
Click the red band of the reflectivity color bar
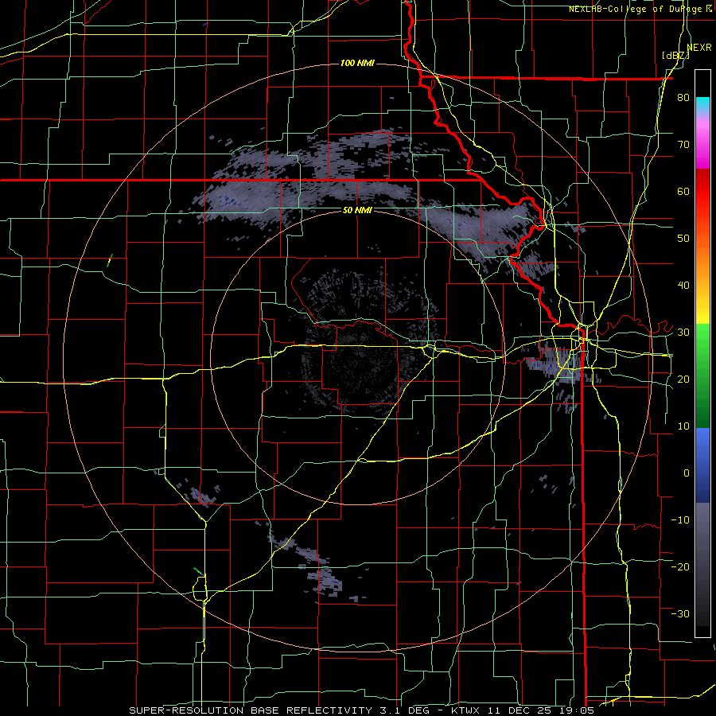(702, 203)
